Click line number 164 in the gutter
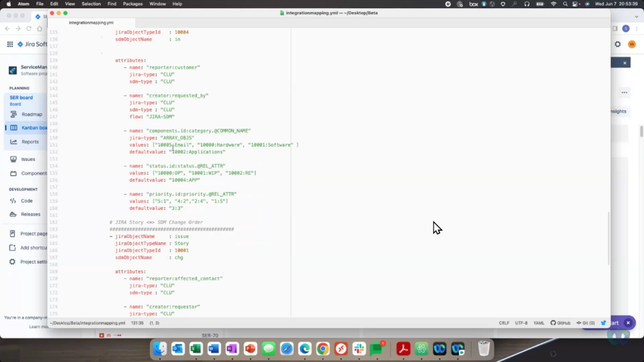 pos(53,236)
